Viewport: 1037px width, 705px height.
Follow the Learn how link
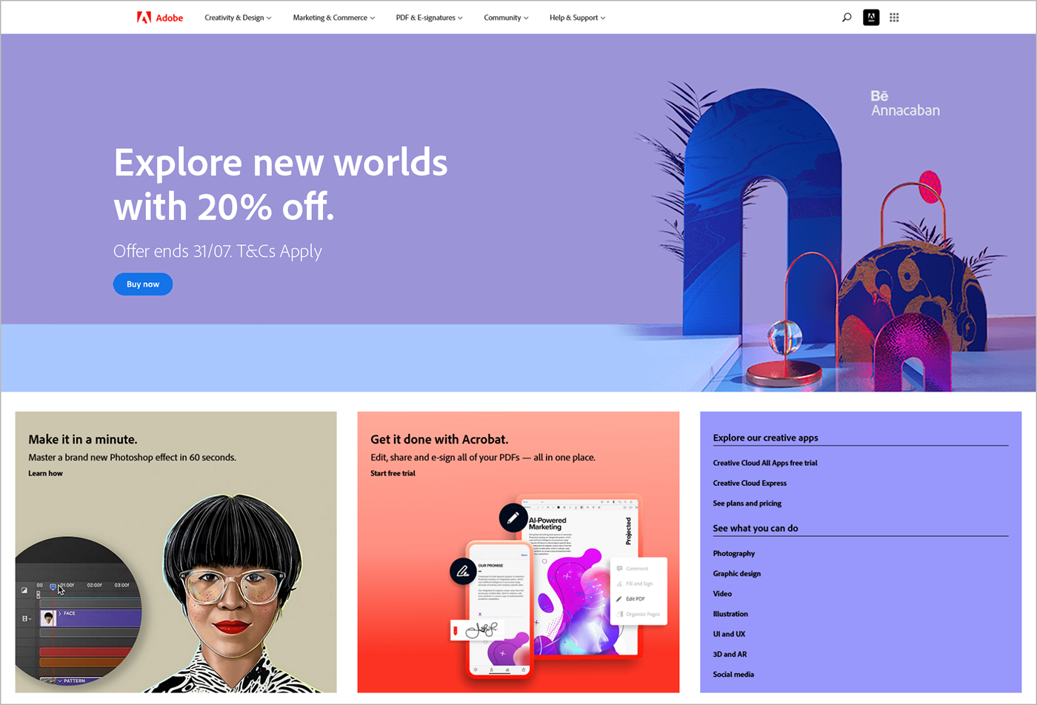click(45, 473)
